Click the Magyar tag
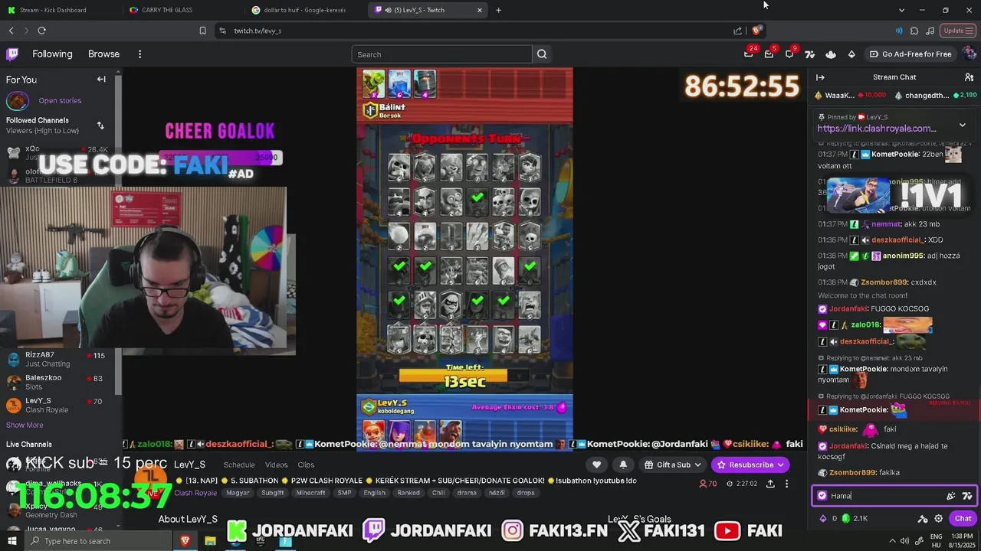 pyautogui.click(x=238, y=493)
